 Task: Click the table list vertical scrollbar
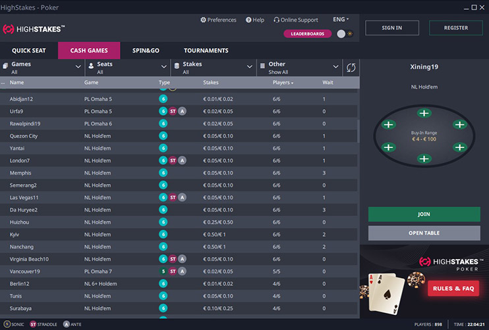point(359,131)
